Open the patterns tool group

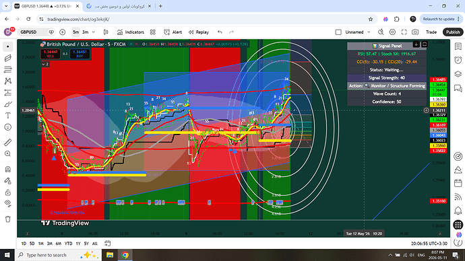[8, 81]
